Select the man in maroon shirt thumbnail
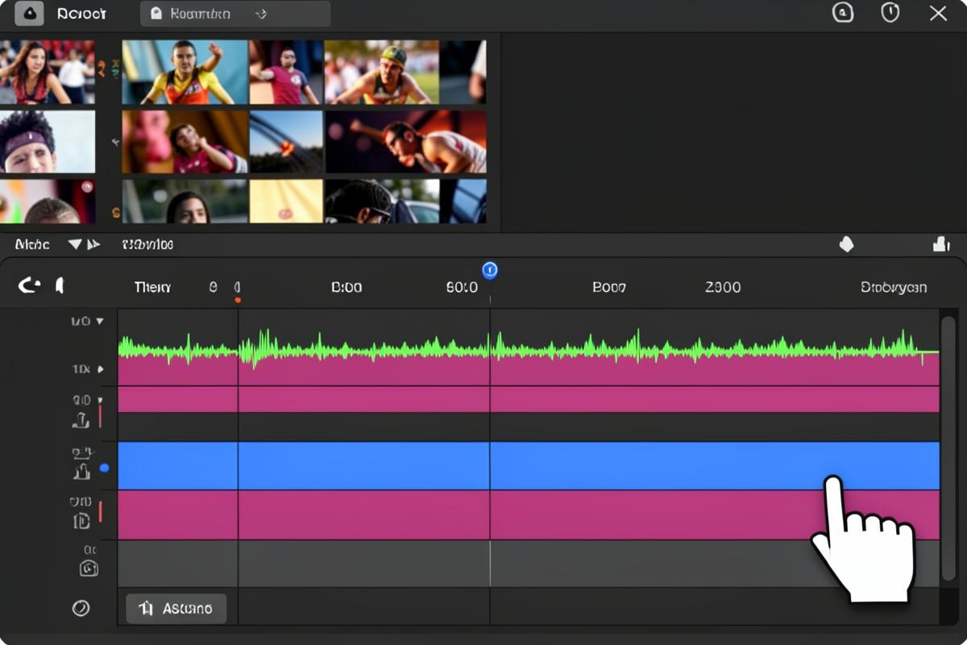Screen dimensions: 967x645 [285, 72]
